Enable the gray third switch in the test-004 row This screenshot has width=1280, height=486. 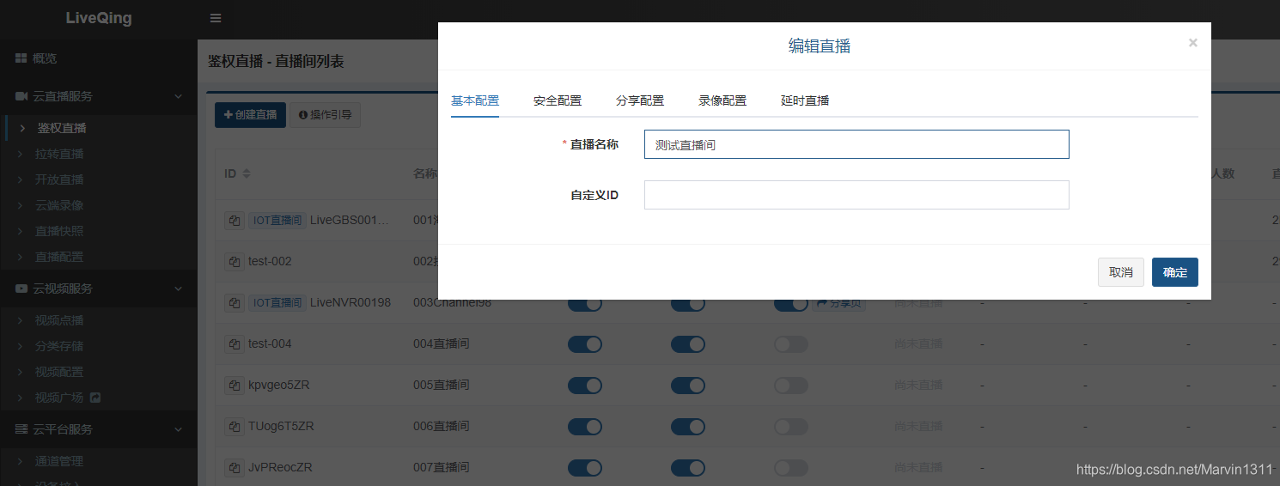[x=791, y=343]
